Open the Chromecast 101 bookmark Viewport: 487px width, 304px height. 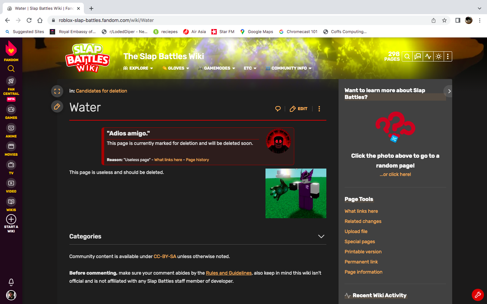(x=298, y=32)
